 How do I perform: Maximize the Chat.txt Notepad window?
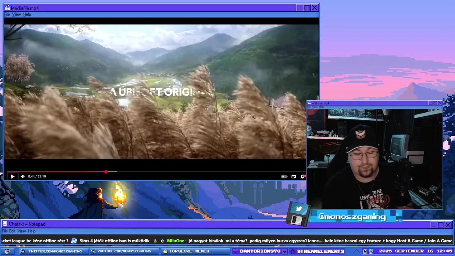(x=441, y=225)
